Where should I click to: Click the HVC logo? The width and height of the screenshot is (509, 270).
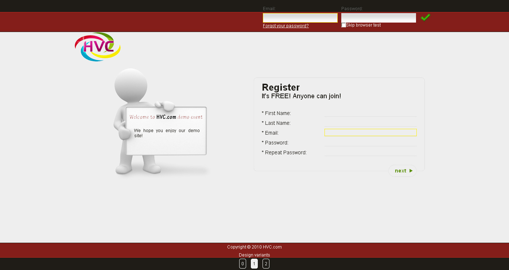98,47
